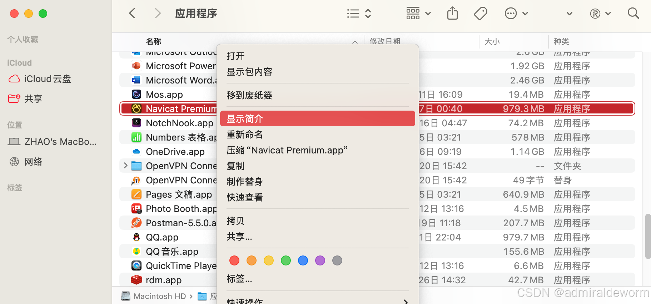Click the 文件夹 kind cell
The image size is (651, 304).
(x=567, y=166)
